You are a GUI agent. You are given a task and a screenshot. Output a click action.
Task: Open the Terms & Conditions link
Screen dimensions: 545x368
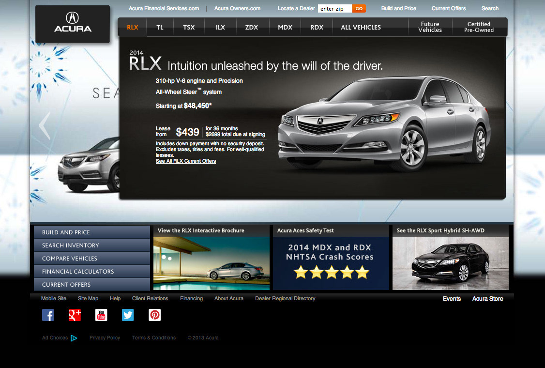[x=154, y=338]
